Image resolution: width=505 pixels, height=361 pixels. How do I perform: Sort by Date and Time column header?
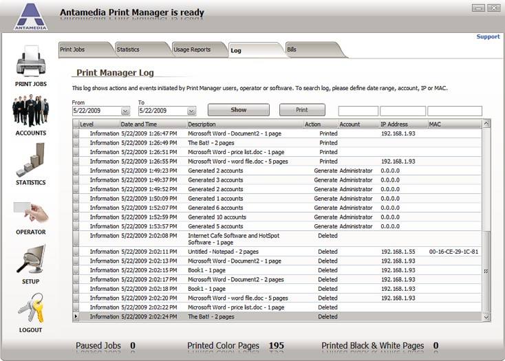click(153, 124)
